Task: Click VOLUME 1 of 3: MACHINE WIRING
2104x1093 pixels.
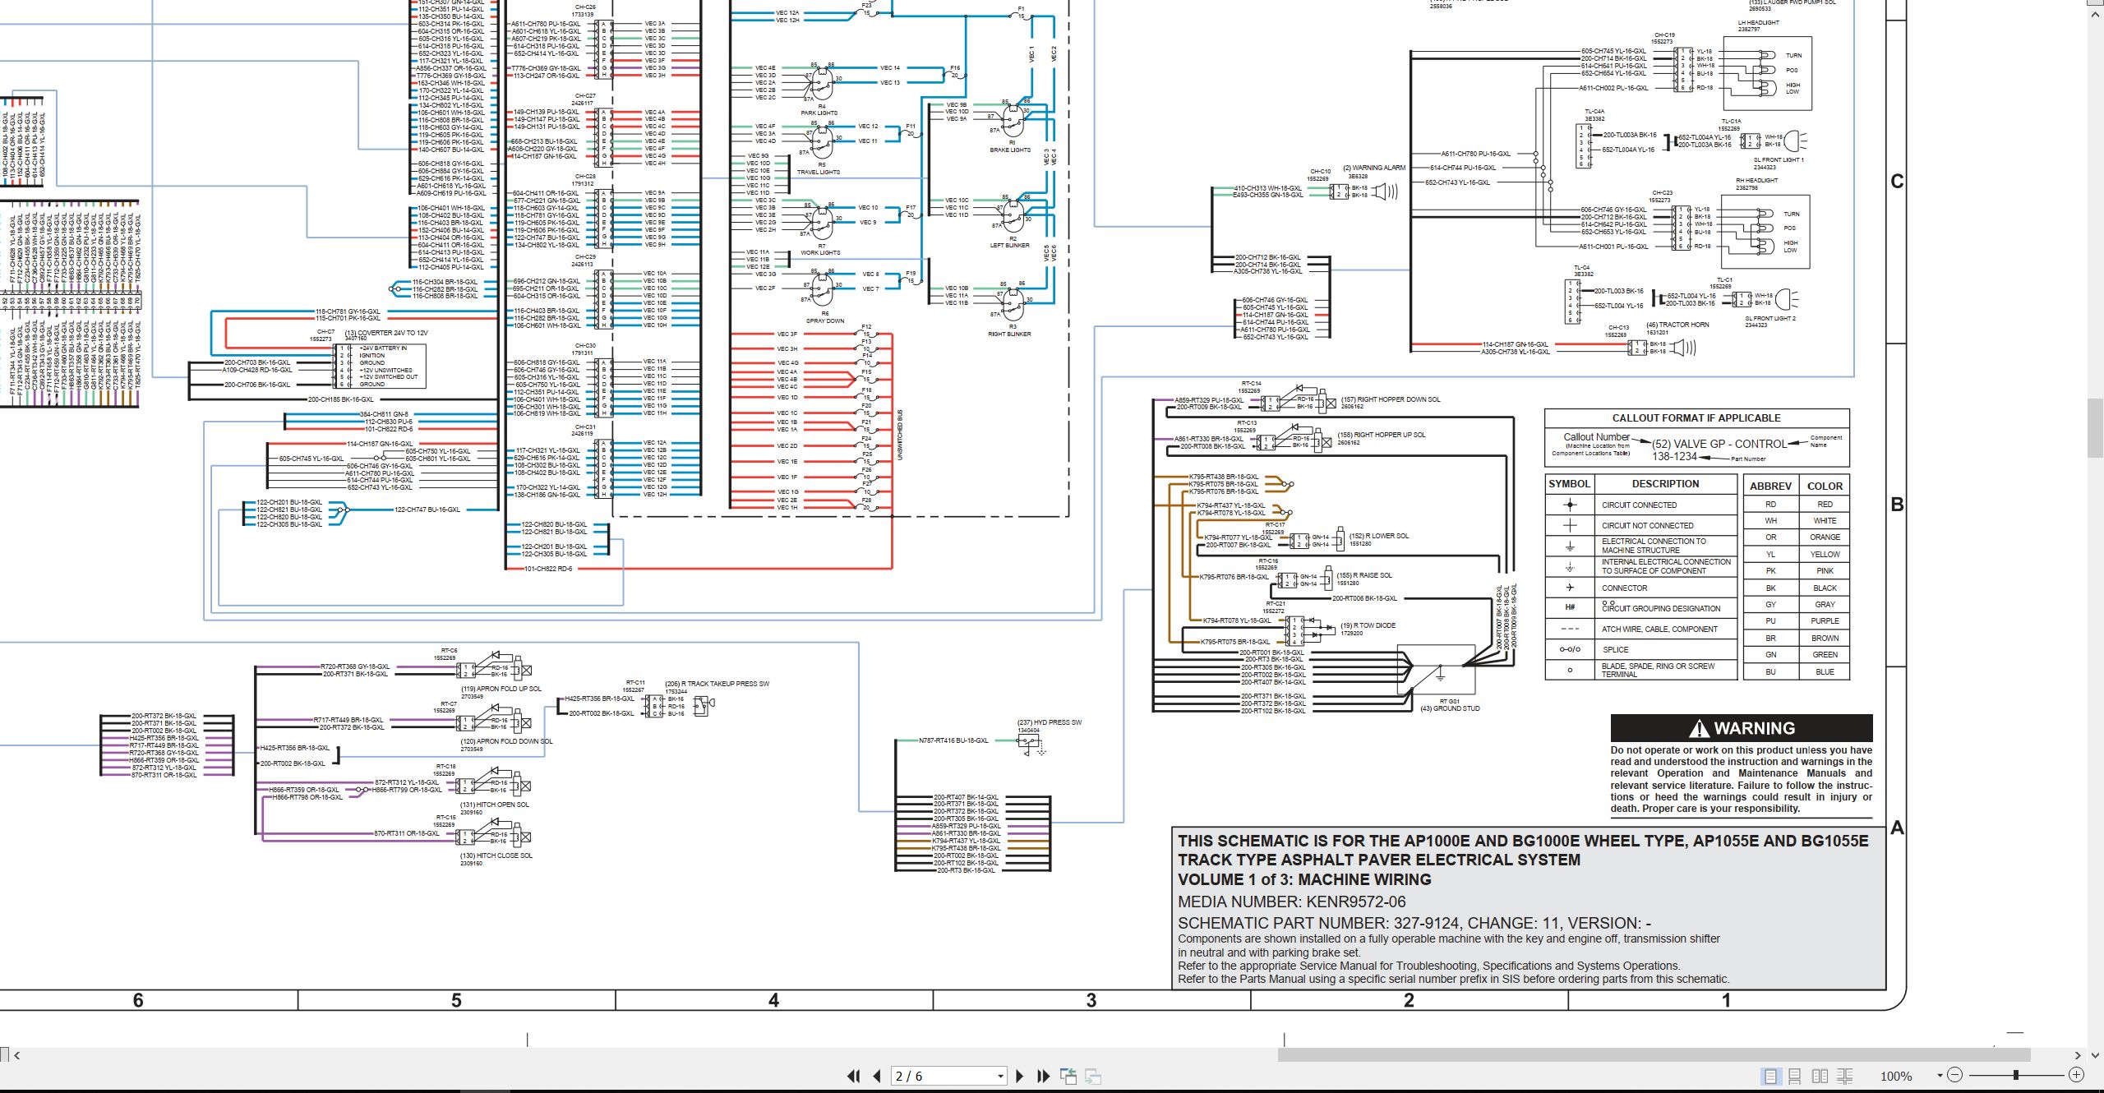Action: coord(1304,879)
